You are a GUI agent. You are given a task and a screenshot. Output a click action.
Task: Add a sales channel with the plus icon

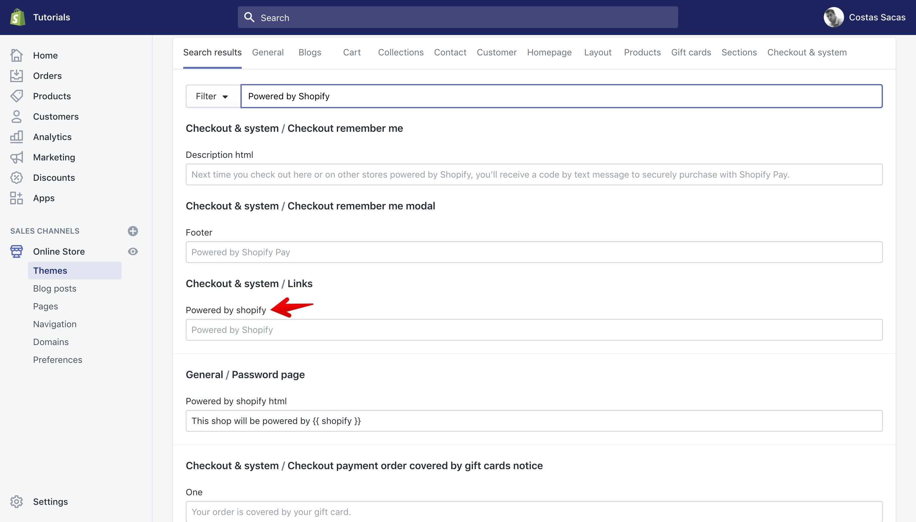133,231
